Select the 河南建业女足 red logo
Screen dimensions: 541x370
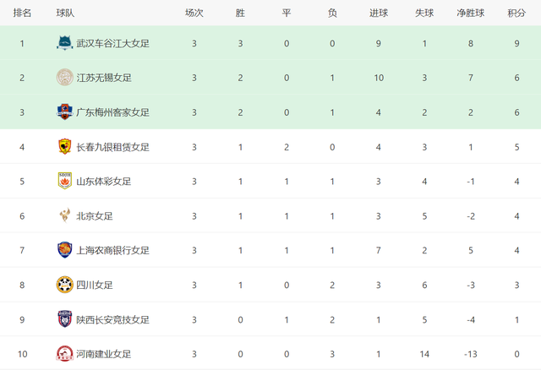[x=64, y=354]
